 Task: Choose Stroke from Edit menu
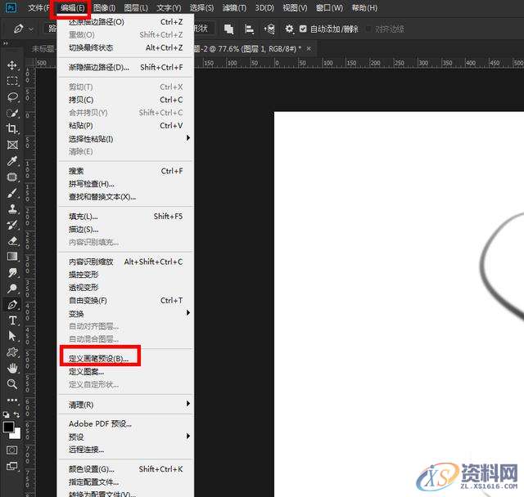coord(125,229)
